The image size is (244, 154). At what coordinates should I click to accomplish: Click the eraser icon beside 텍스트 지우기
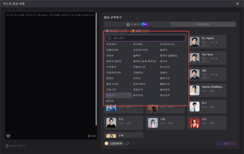point(7,146)
